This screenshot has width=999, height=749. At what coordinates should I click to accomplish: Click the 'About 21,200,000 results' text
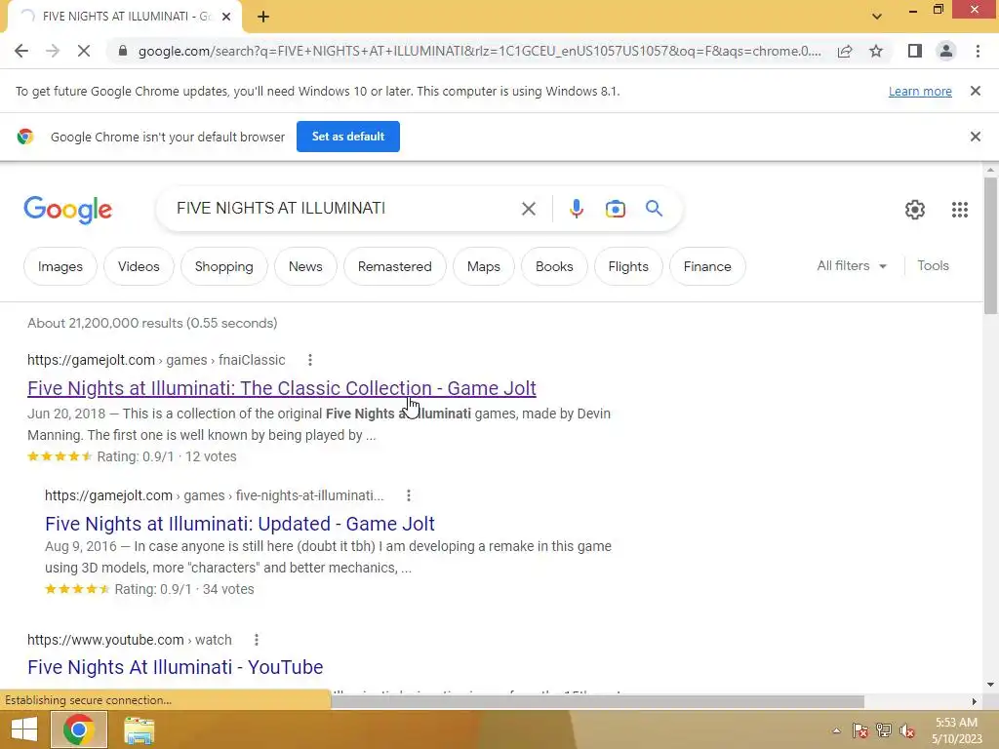[152, 323]
